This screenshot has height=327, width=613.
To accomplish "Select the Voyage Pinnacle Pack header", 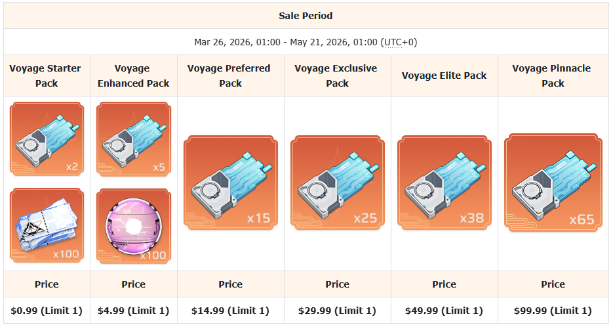I will point(553,76).
